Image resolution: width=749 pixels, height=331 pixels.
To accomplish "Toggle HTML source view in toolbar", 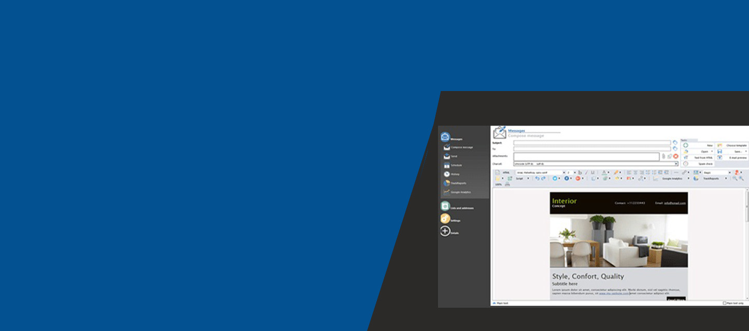I will (503, 172).
